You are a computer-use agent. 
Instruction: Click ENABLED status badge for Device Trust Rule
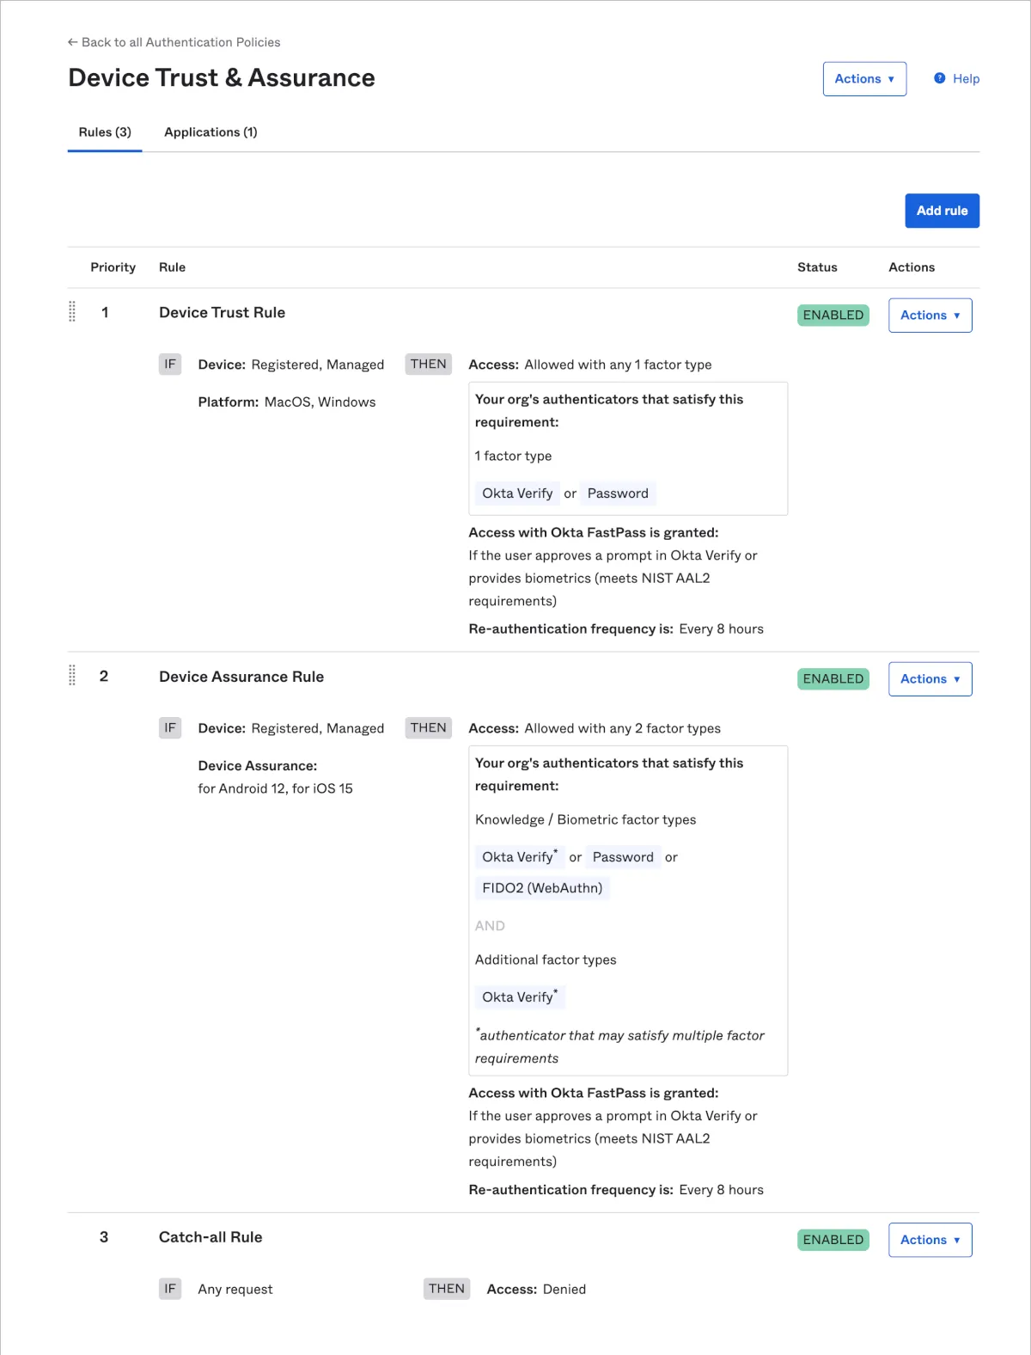[x=833, y=316]
